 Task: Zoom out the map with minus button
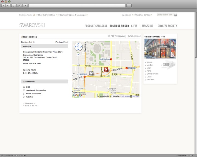(78, 87)
